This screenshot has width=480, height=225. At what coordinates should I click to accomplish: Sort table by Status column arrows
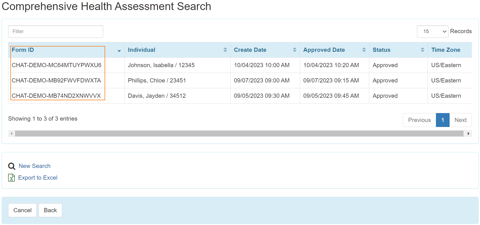[423, 50]
